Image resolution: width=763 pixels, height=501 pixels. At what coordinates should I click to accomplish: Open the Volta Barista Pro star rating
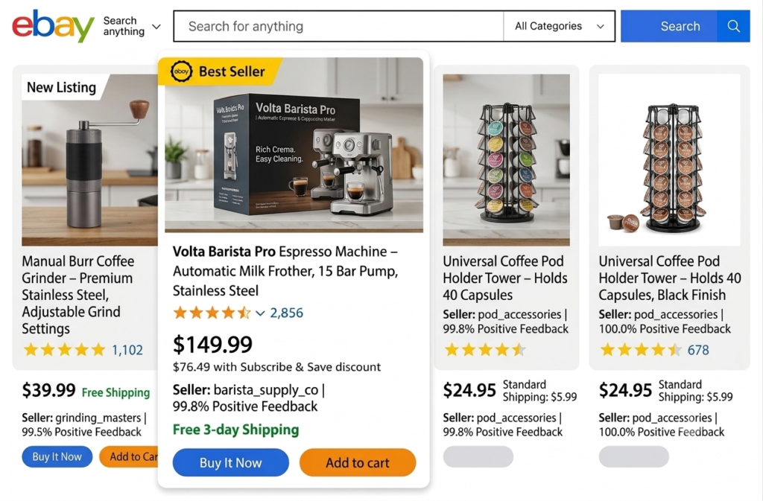212,313
